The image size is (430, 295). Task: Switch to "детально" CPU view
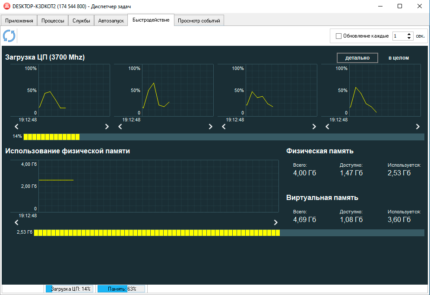tap(357, 58)
